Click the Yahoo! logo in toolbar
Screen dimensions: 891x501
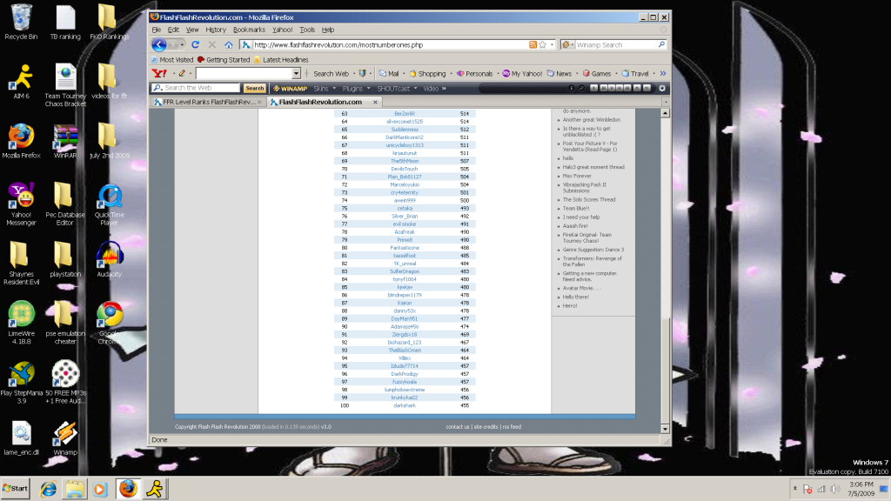click(x=159, y=74)
